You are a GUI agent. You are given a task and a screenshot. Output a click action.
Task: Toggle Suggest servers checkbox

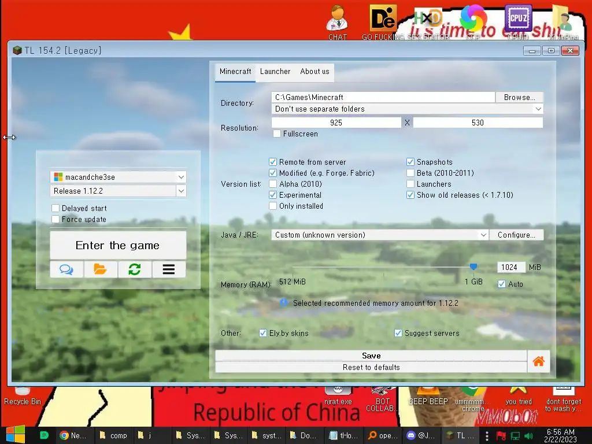click(398, 333)
